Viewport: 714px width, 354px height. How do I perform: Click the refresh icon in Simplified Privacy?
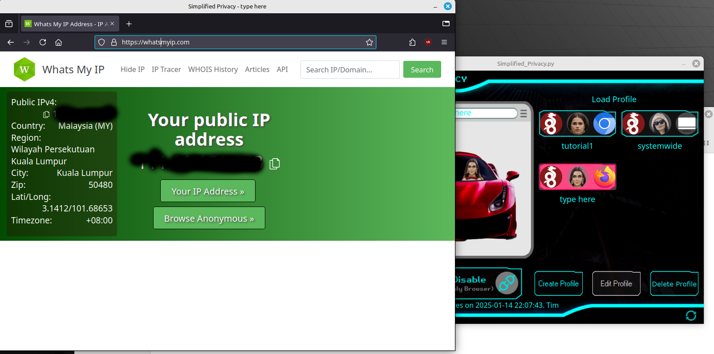691,315
